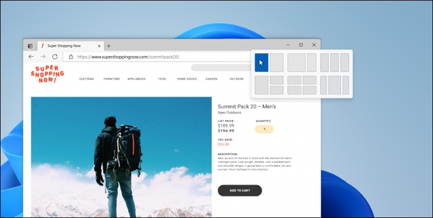The width and height of the screenshot is (433, 218).
Task: Close the browser window
Action: click(314, 45)
